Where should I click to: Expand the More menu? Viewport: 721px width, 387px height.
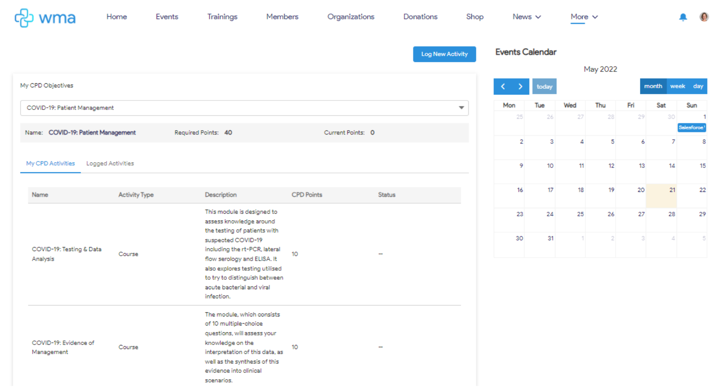point(584,17)
